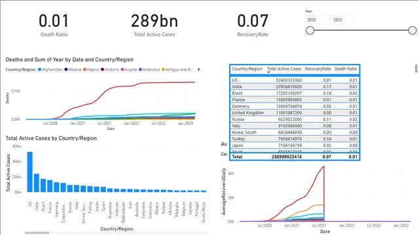Click the Total Active Cases card 289bn
Screen dimensions: 419x235
[x=155, y=21]
